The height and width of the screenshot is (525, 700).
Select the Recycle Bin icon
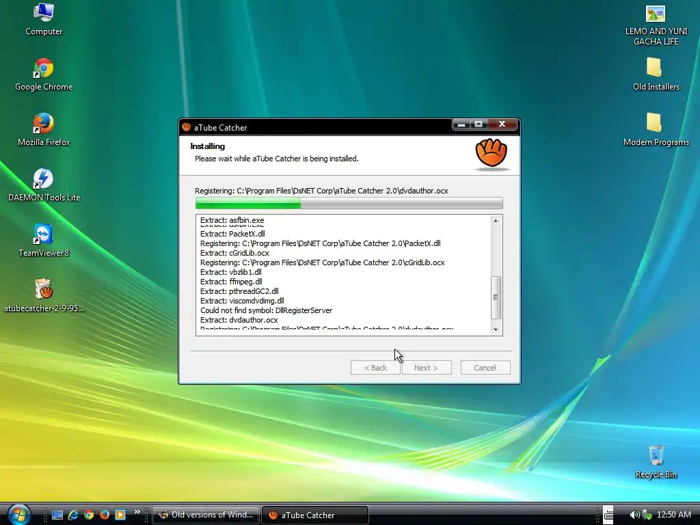656,463
